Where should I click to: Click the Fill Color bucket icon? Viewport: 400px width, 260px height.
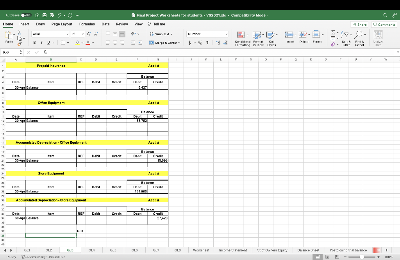(x=78, y=43)
